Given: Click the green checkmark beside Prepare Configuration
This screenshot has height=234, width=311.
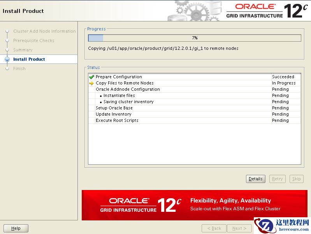Looking at the screenshot, I should 91,77.
